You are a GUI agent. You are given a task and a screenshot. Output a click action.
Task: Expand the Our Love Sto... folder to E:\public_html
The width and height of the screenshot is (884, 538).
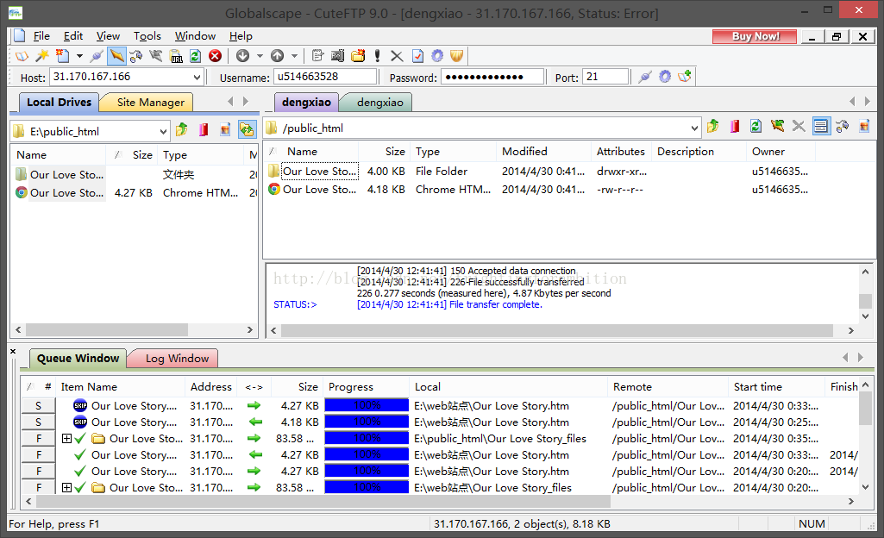66,438
